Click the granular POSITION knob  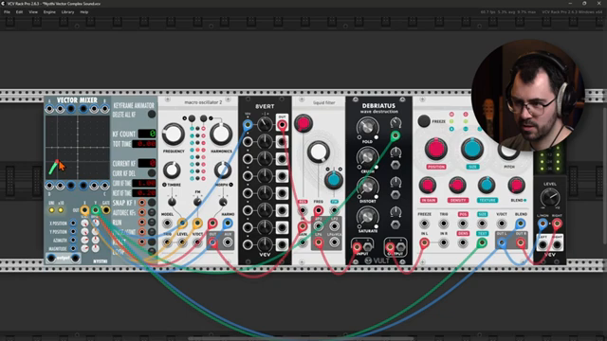tap(436, 150)
